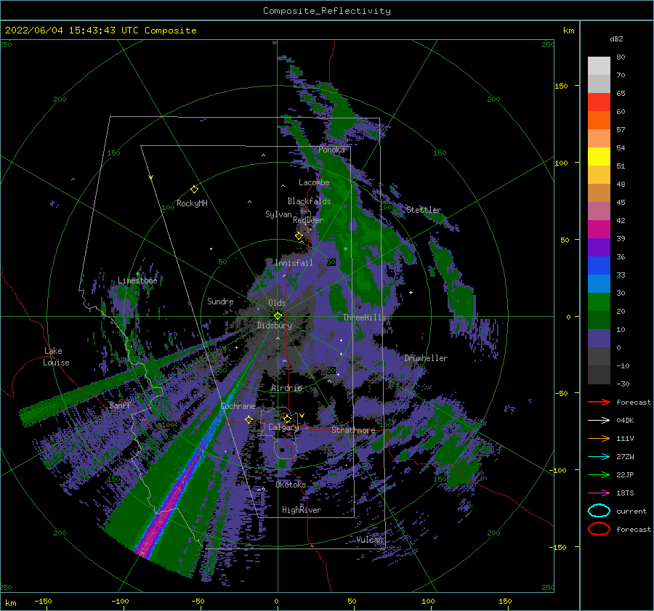Click the Calgary city label
Image resolution: width=654 pixels, height=611 pixels.
[283, 427]
